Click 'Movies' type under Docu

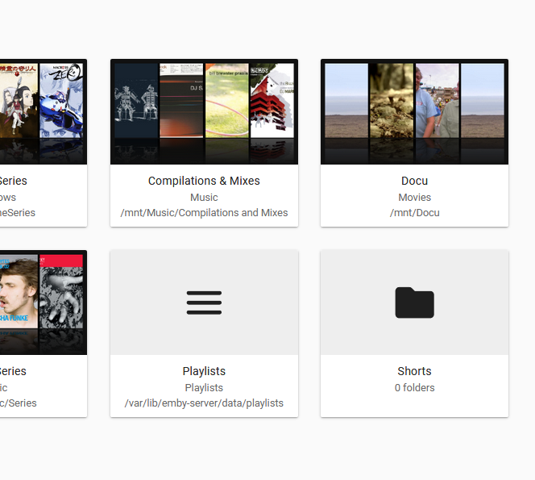tap(415, 198)
